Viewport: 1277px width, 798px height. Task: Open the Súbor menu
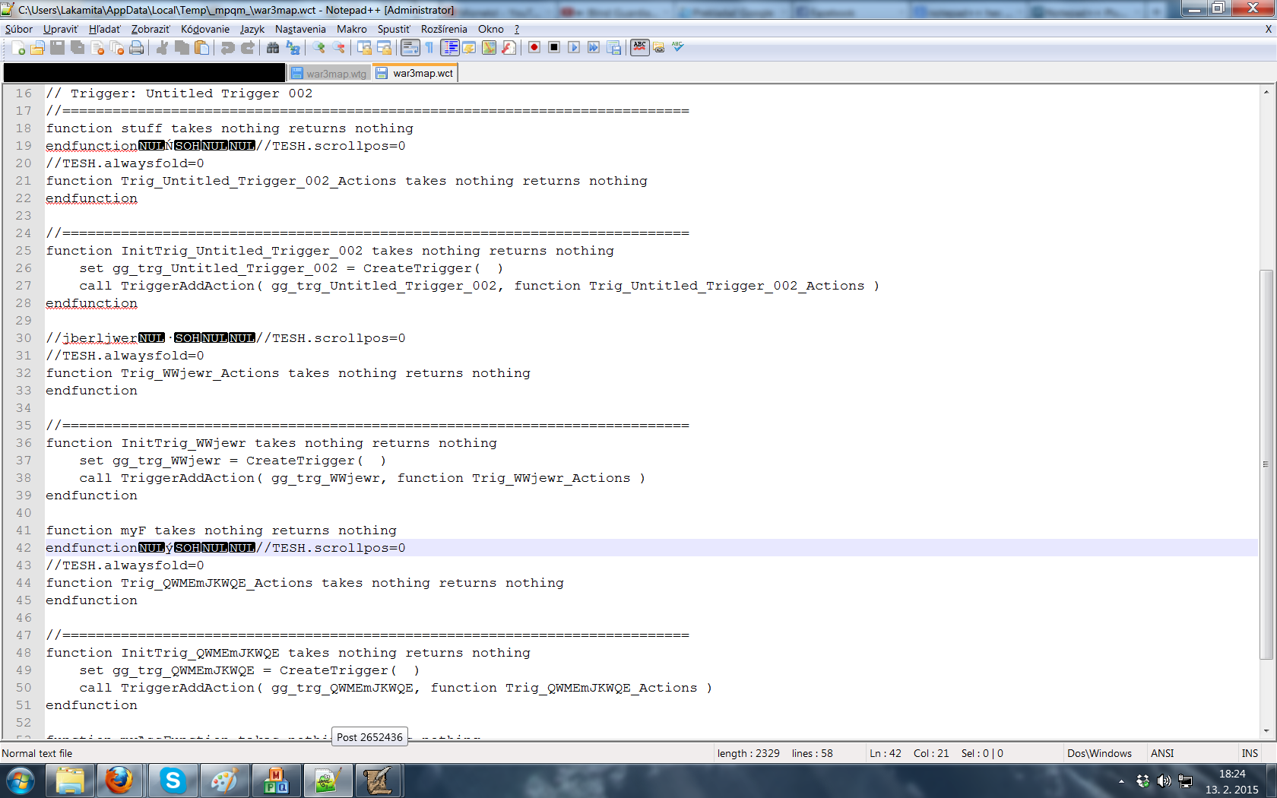click(x=19, y=29)
